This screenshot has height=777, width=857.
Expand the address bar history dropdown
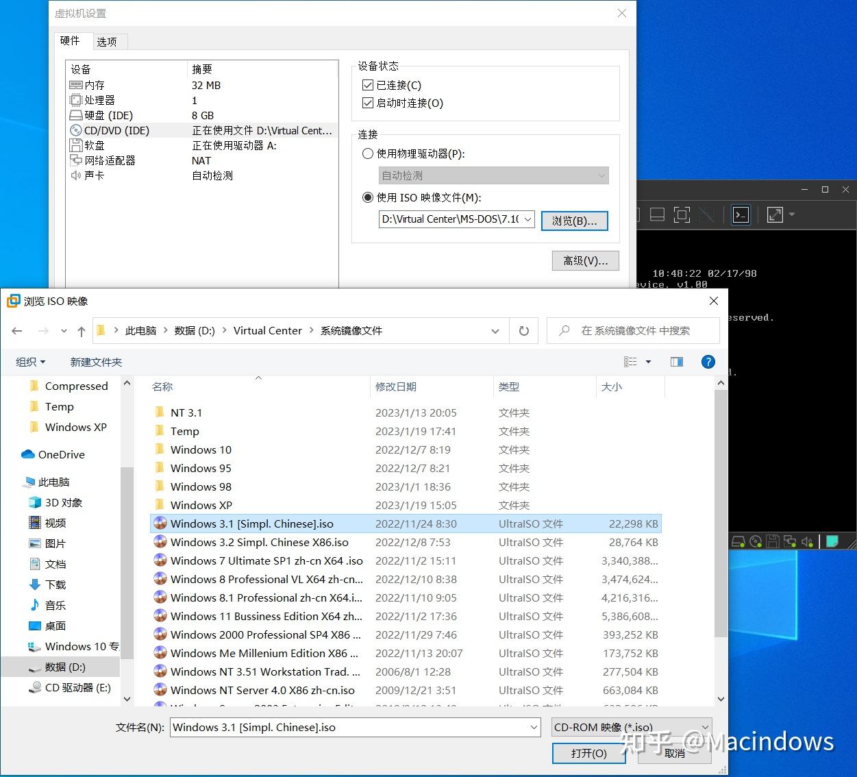(x=495, y=331)
